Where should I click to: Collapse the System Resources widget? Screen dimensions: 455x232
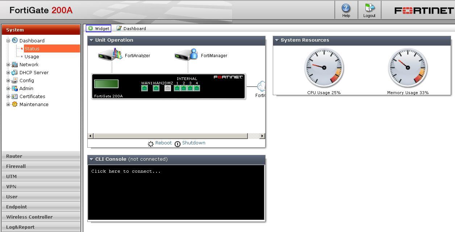pos(277,40)
